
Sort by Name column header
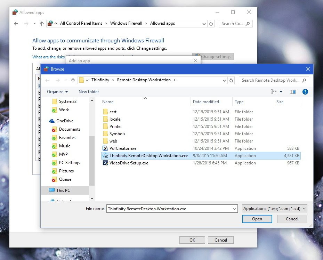pyautogui.click(x=108, y=102)
